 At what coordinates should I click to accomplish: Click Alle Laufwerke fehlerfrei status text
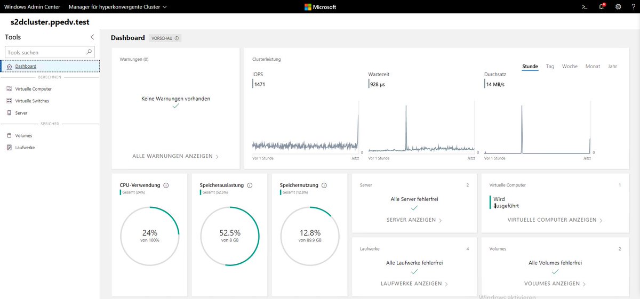tap(414, 263)
